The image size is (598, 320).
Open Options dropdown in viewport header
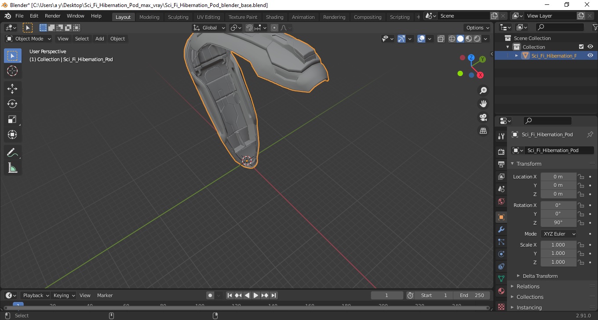point(478,28)
